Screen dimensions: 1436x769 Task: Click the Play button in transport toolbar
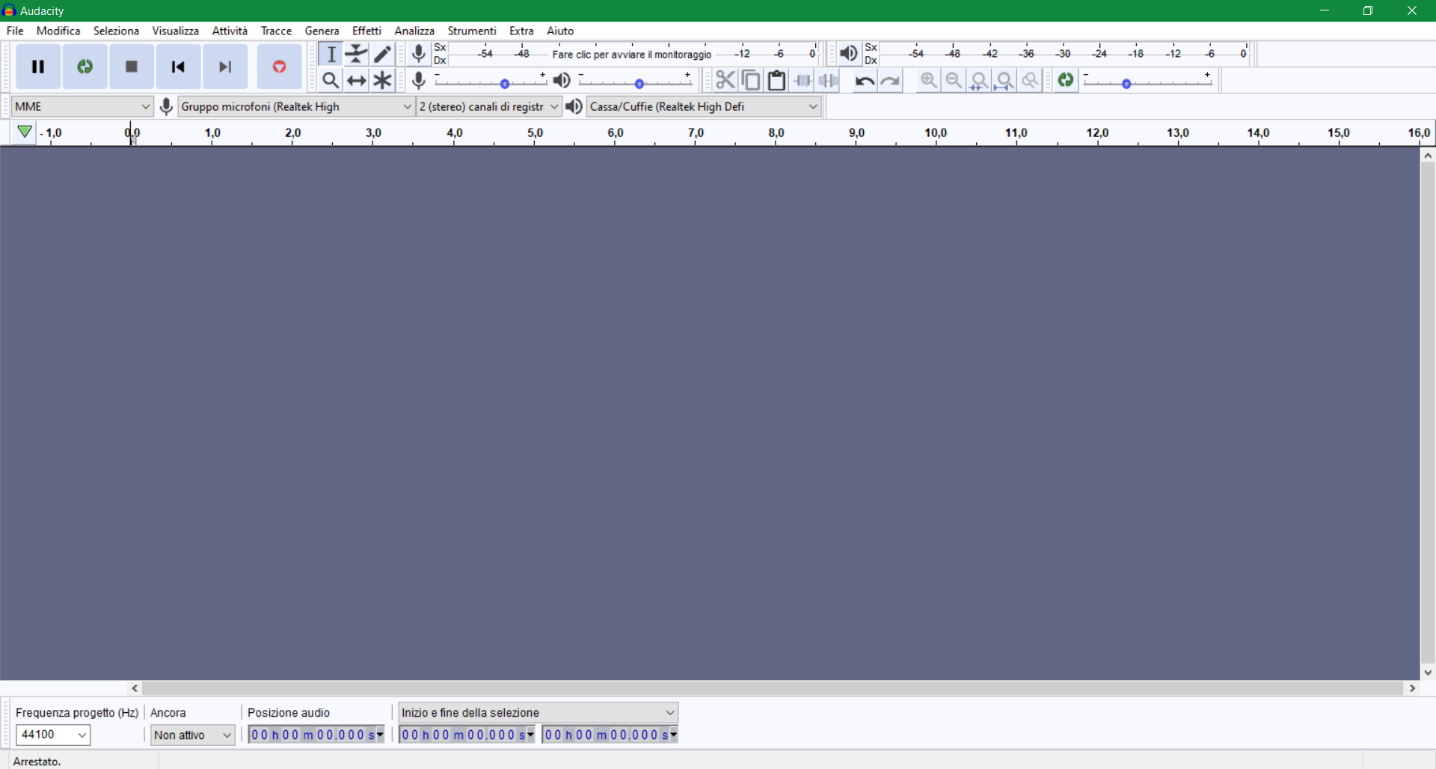[x=85, y=67]
